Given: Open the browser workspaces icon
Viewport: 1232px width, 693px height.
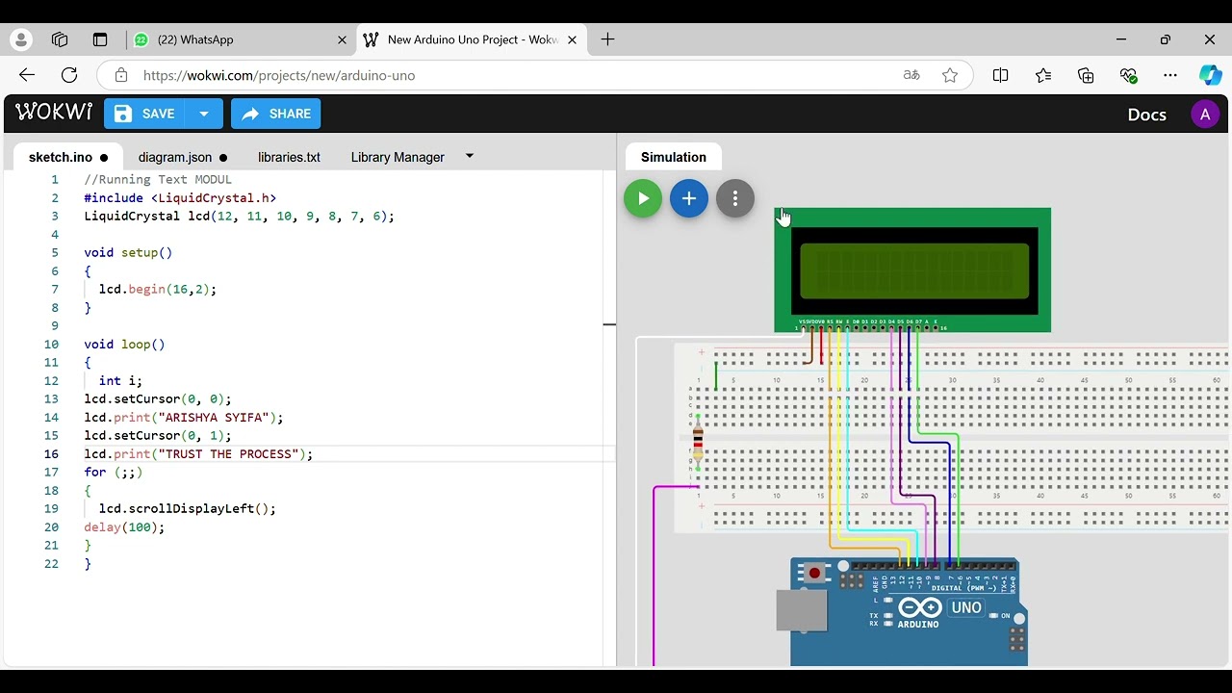Looking at the screenshot, I should (x=60, y=39).
